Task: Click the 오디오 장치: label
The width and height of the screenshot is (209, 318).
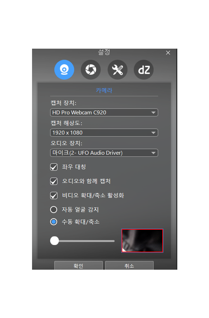Action: pyautogui.click(x=66, y=143)
